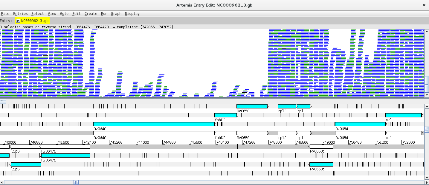Pick the cyan Rv0653c reverse-strand feature
This screenshot has width=429, height=185.
321,164
